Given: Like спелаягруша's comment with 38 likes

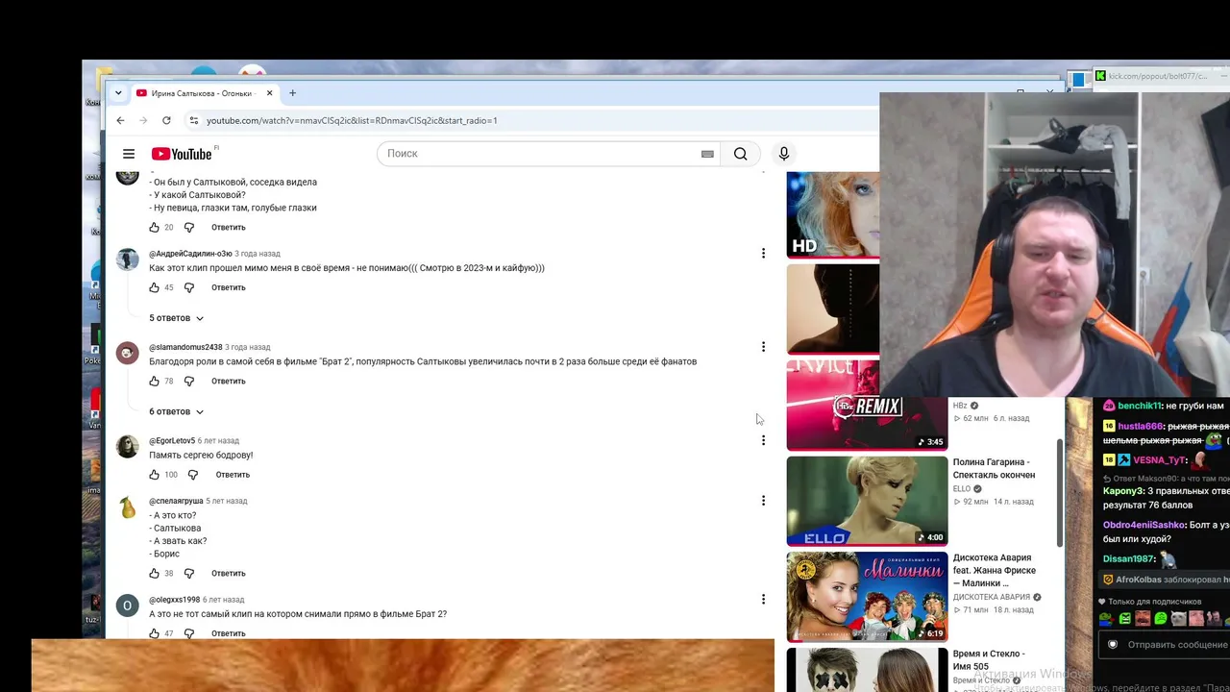Looking at the screenshot, I should click(154, 574).
